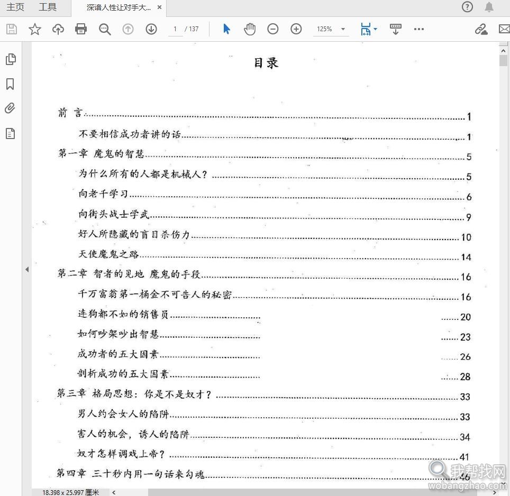Open notifications bell

489,7
